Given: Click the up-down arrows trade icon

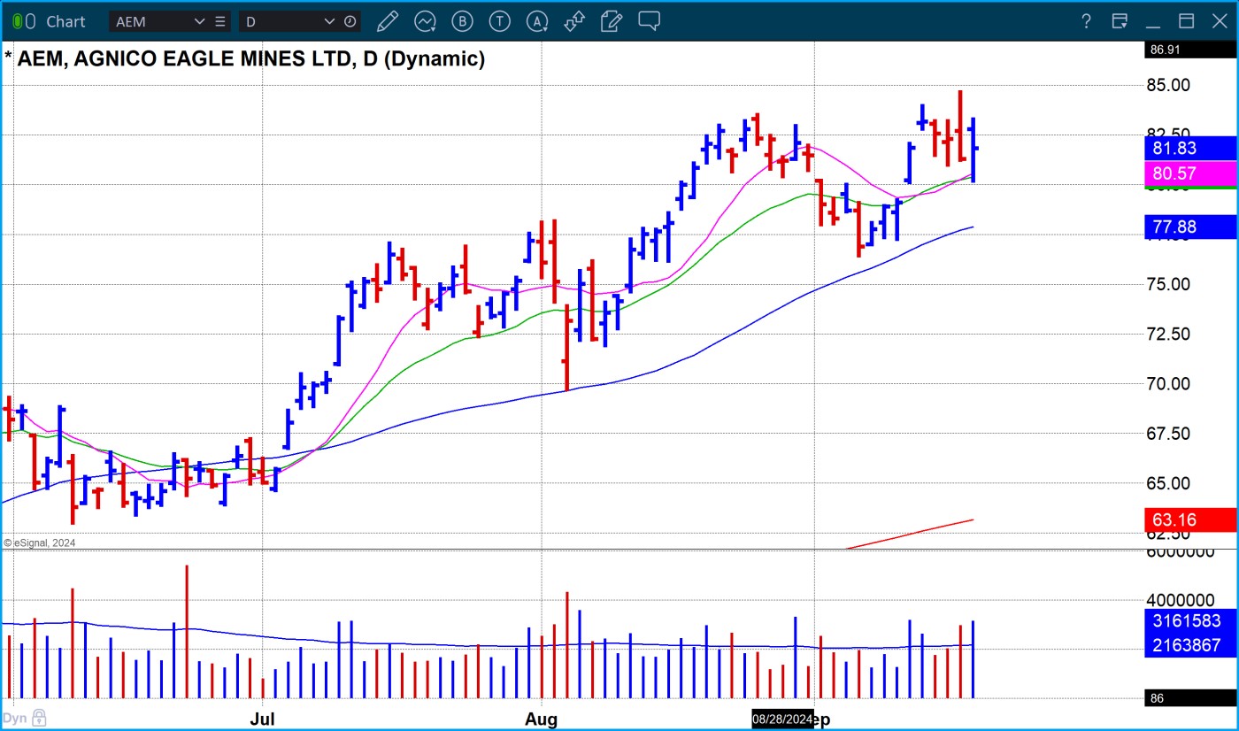Looking at the screenshot, I should [x=574, y=21].
